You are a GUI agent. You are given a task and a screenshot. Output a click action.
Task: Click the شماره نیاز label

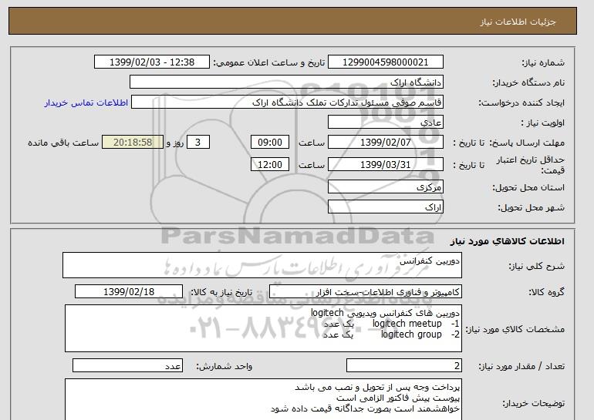543,62
